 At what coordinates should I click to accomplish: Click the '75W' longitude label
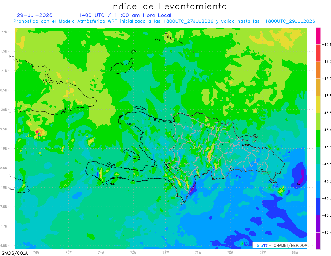pyautogui.click(x=69, y=252)
